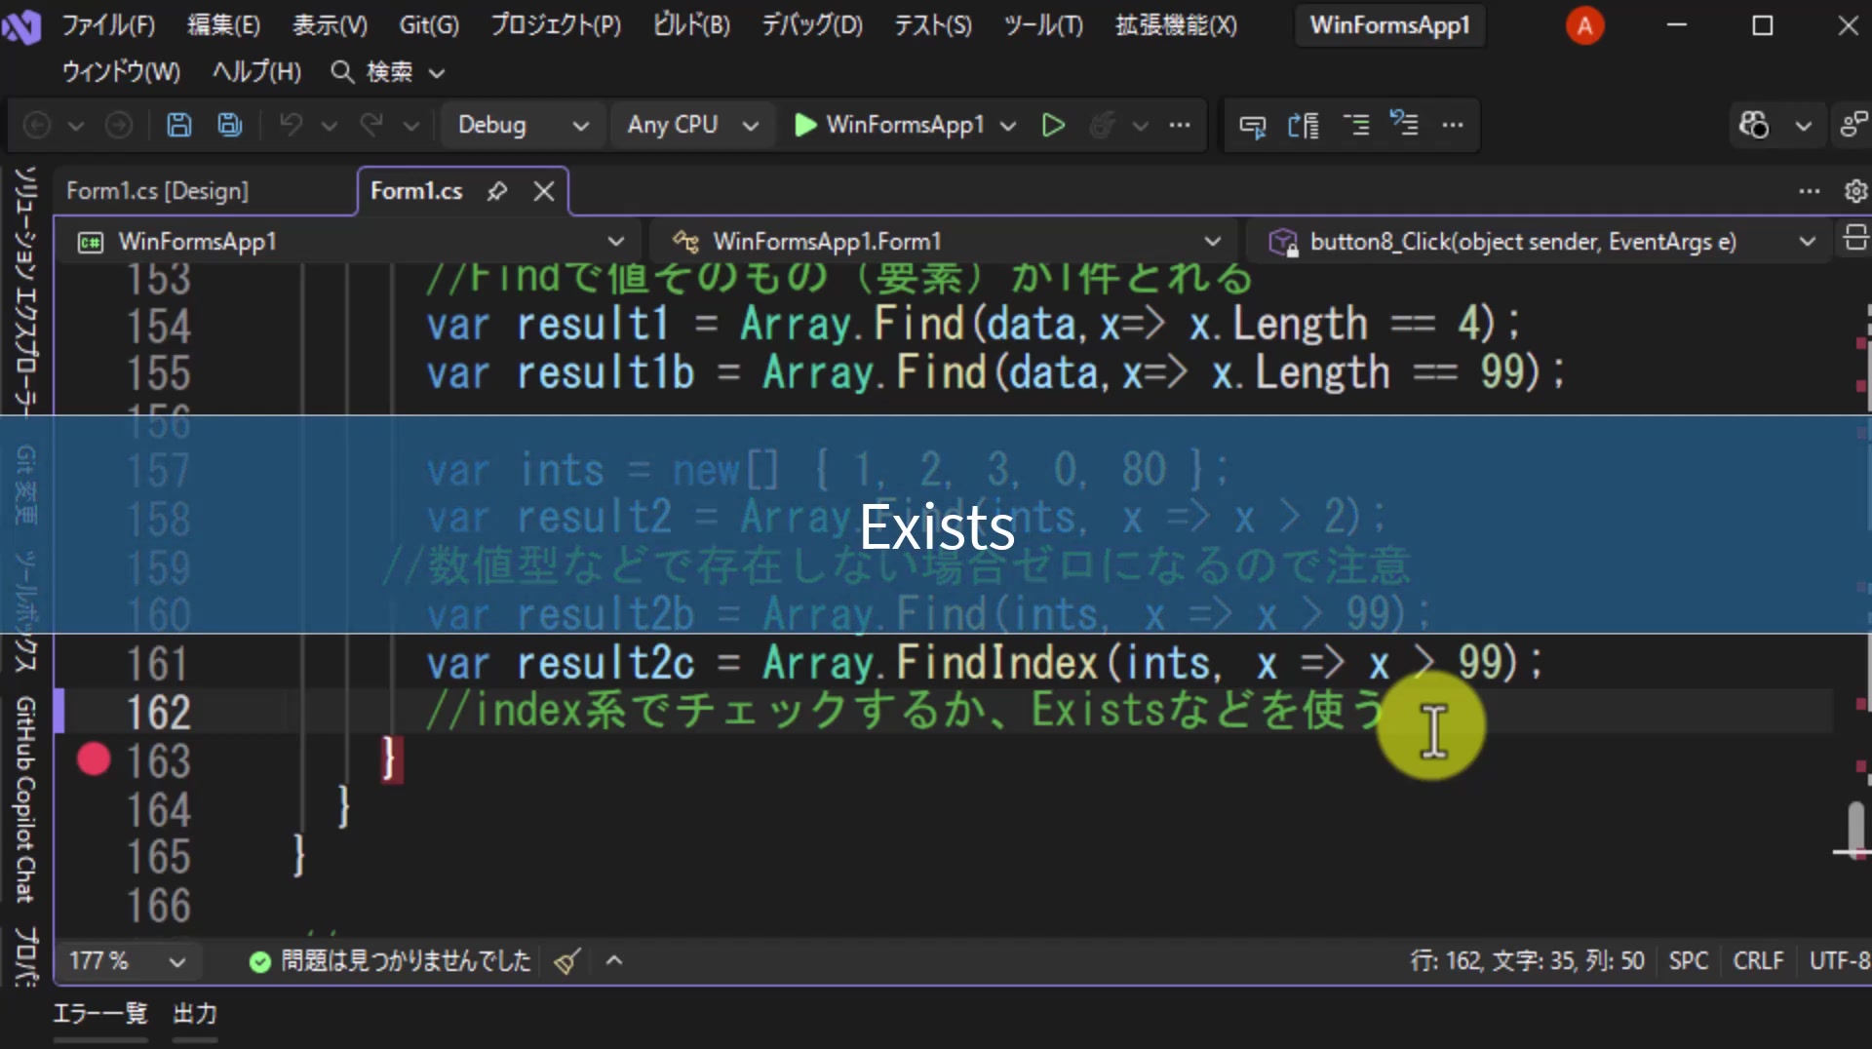Switch to the Form1.cs [Design] tab

(157, 191)
